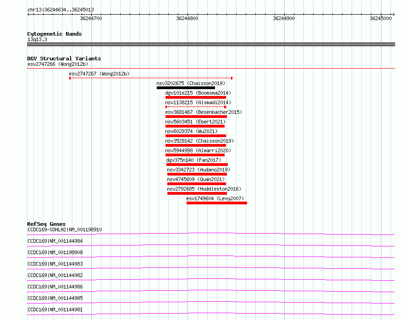Open nsv5944998 (Almarri2020) variant label
The image size is (408, 320).
coord(198,150)
